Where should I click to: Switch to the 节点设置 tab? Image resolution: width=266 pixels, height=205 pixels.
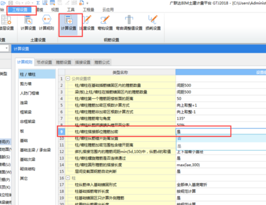click(44, 62)
